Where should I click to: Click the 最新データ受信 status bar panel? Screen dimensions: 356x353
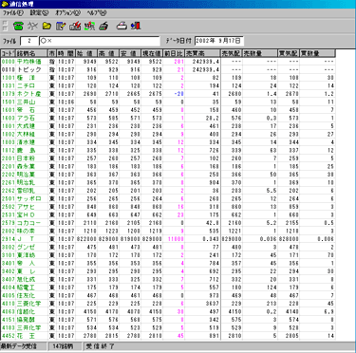pos(24,346)
